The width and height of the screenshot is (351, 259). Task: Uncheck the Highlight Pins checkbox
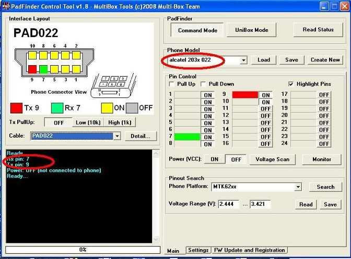(291, 84)
